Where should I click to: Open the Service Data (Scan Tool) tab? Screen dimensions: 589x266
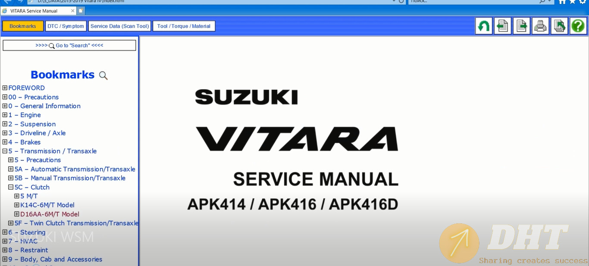coord(119,26)
